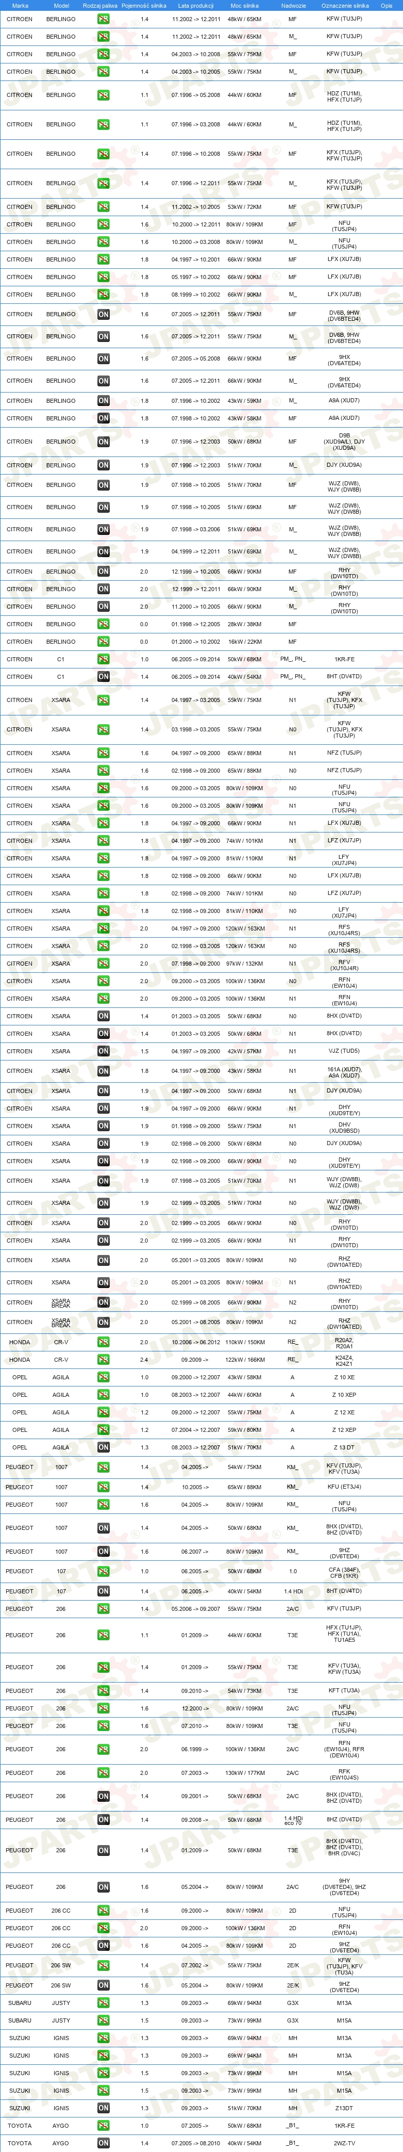Click the Marka column header
The width and height of the screenshot is (403, 2152).
(20, 5)
